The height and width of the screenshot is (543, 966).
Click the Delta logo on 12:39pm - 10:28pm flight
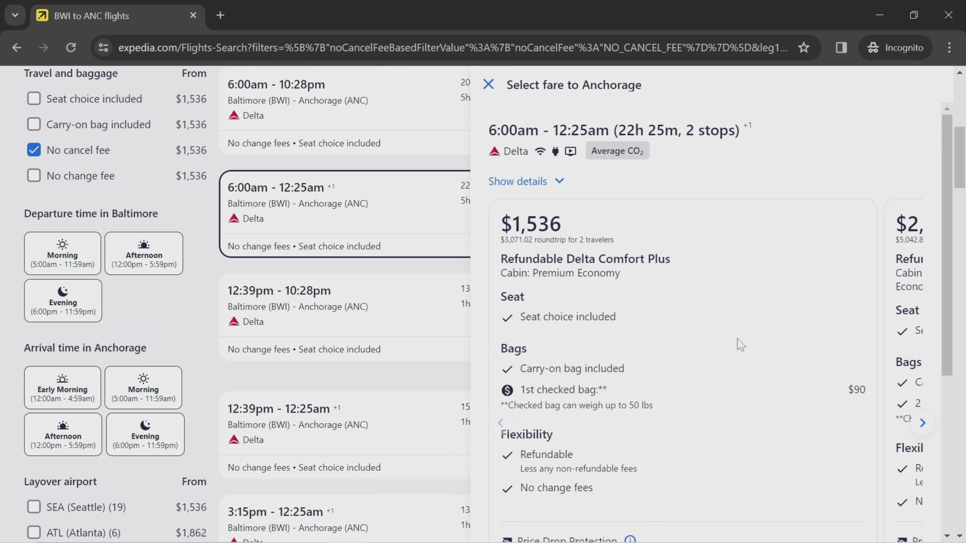(234, 321)
